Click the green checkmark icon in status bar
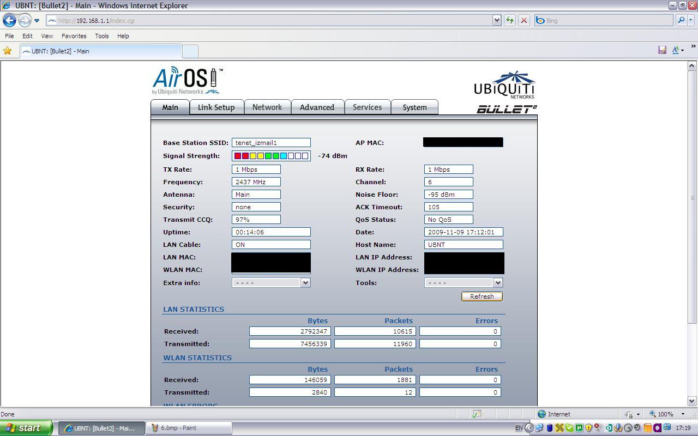The image size is (698, 436). click(477, 414)
